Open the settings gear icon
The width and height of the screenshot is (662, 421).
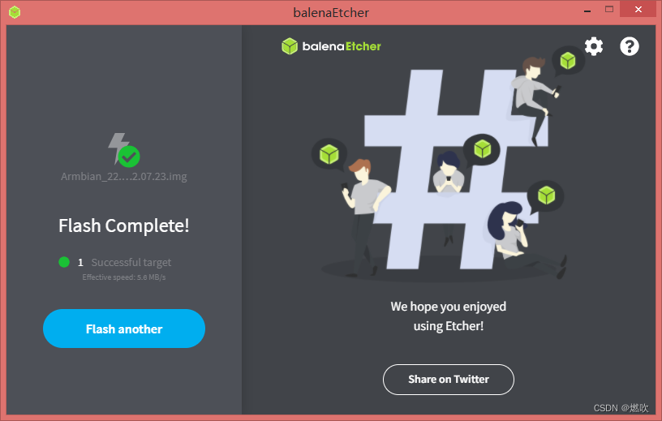(x=594, y=46)
